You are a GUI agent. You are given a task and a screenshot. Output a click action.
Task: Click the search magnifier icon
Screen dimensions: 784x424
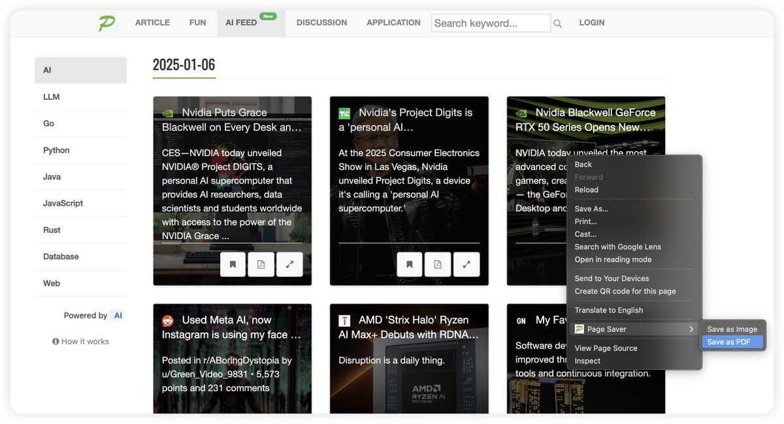tap(557, 24)
